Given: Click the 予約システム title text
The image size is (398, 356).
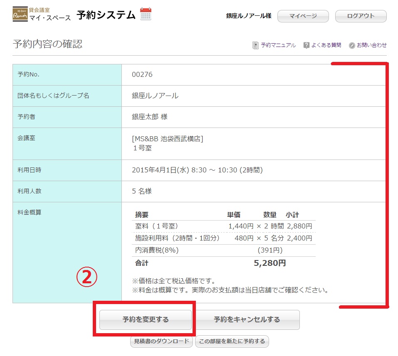Looking at the screenshot, I should click(x=106, y=15).
